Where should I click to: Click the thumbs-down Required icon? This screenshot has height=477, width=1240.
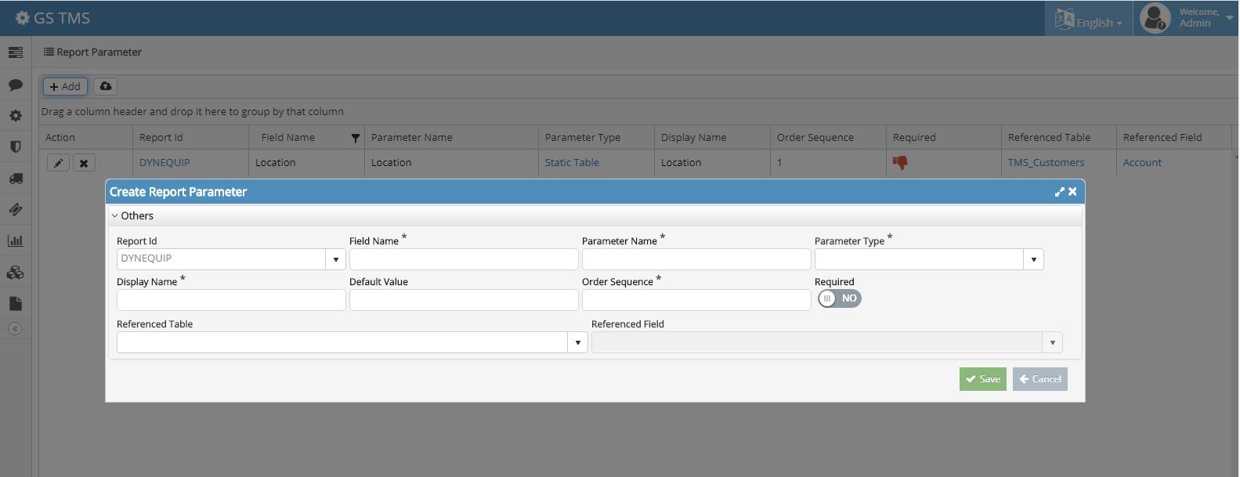(900, 162)
